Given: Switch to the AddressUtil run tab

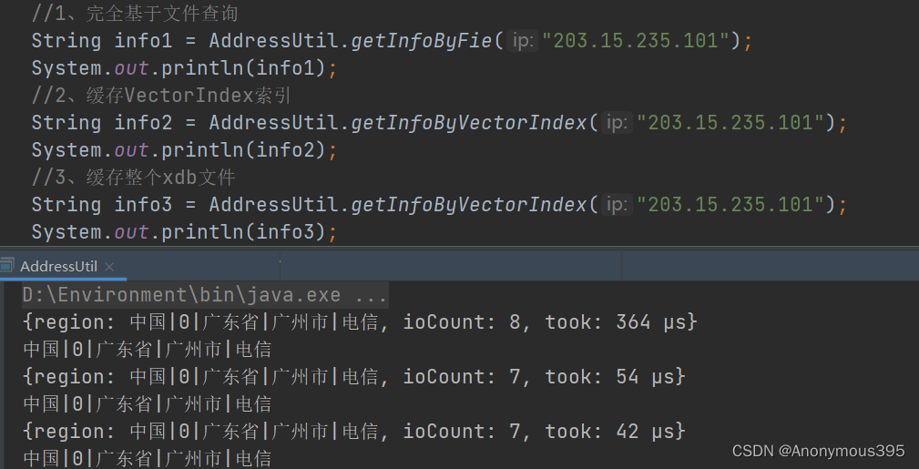Looking at the screenshot, I should coord(58,267).
